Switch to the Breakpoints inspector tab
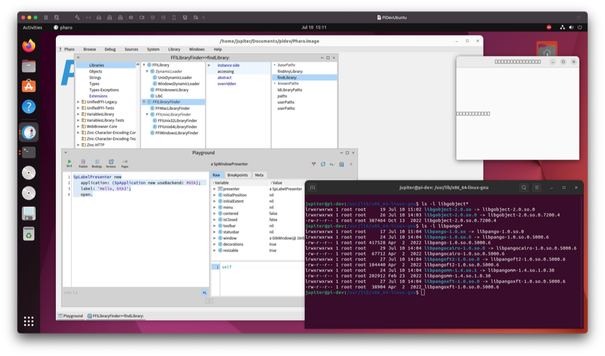 [237, 175]
